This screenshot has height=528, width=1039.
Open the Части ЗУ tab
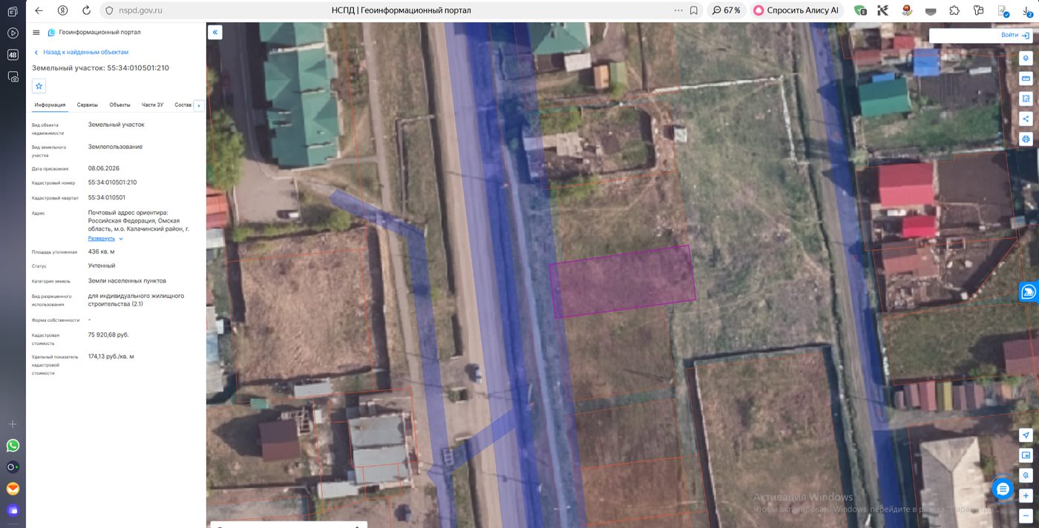point(152,105)
